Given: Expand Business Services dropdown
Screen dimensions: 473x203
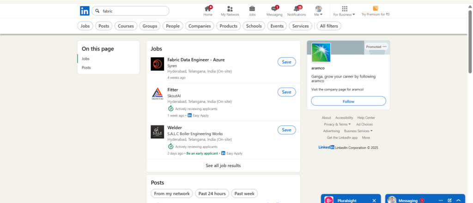Looking at the screenshot, I should click(358, 131).
